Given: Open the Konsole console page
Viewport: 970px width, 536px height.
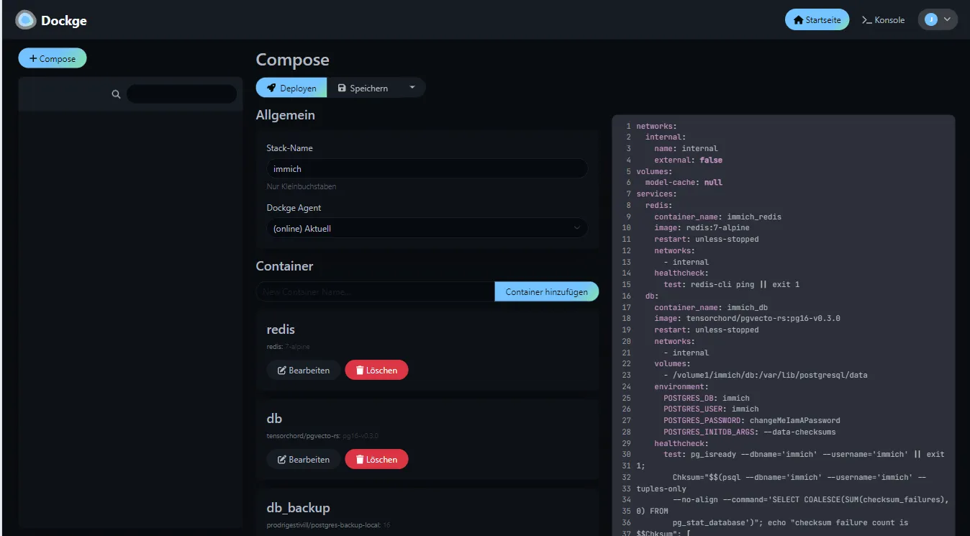Looking at the screenshot, I should click(883, 20).
